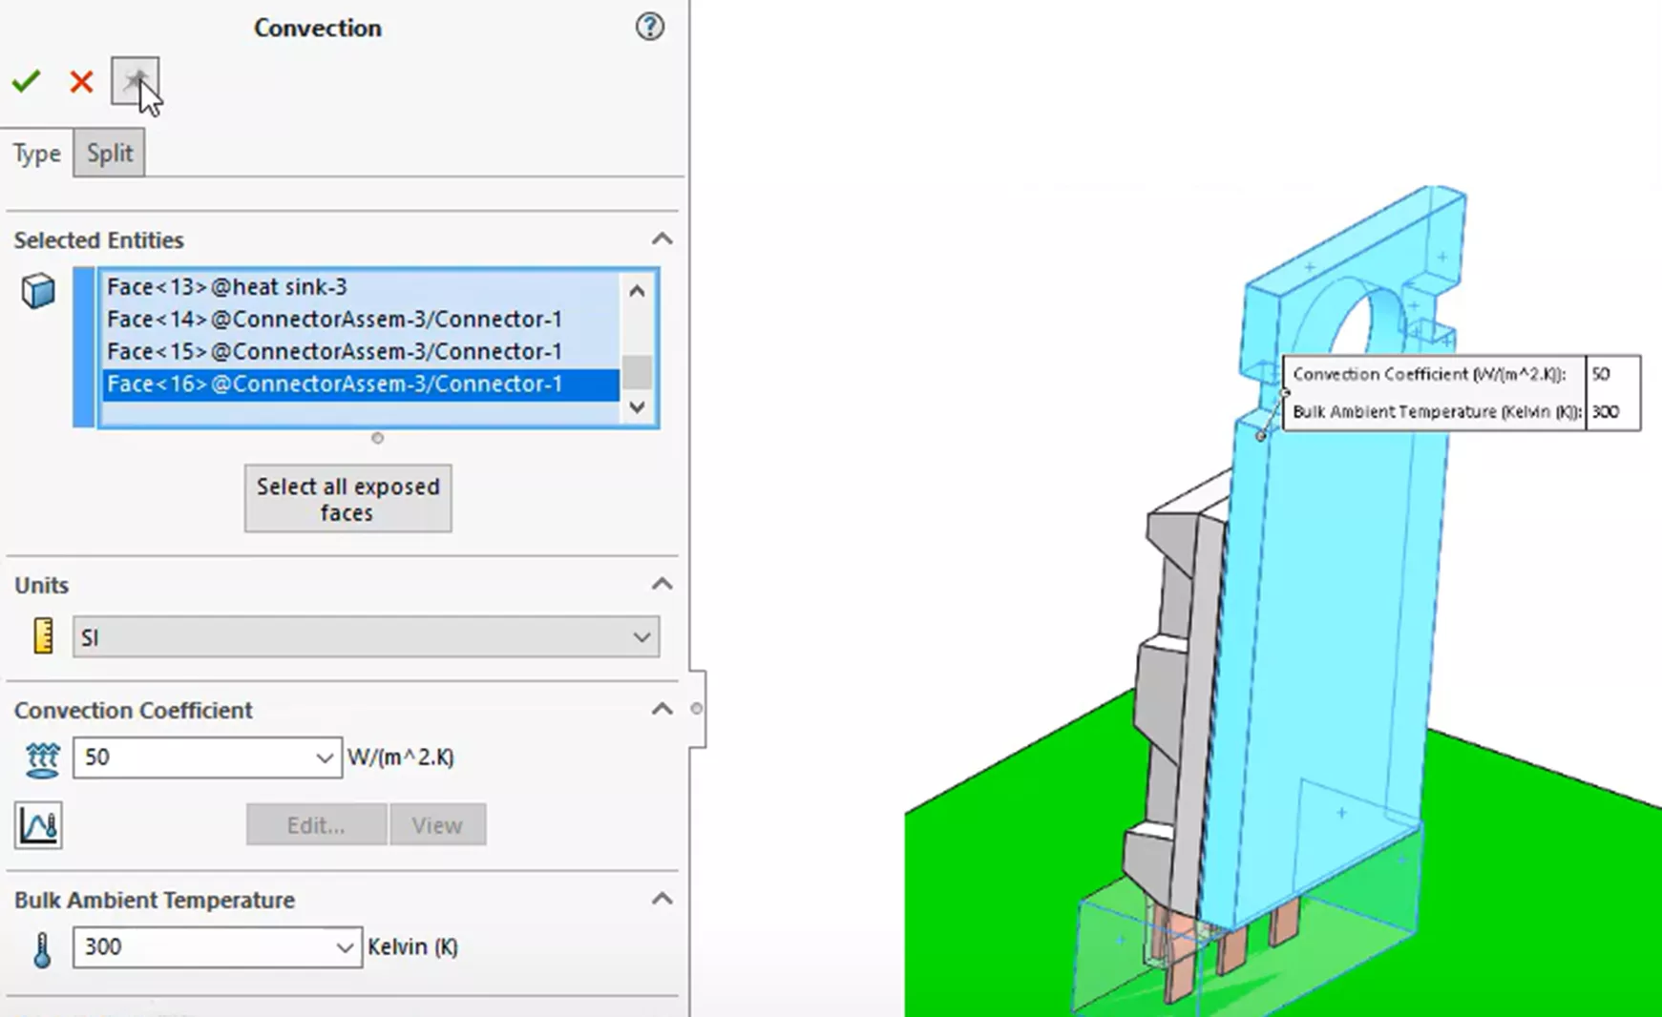Open the temperature curve graph icon
1662x1017 pixels.
pos(36,824)
